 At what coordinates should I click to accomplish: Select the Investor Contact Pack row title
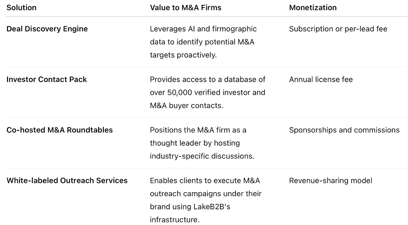46,79
